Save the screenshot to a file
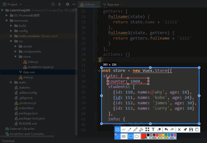207x143 pixels. pos(191,130)
